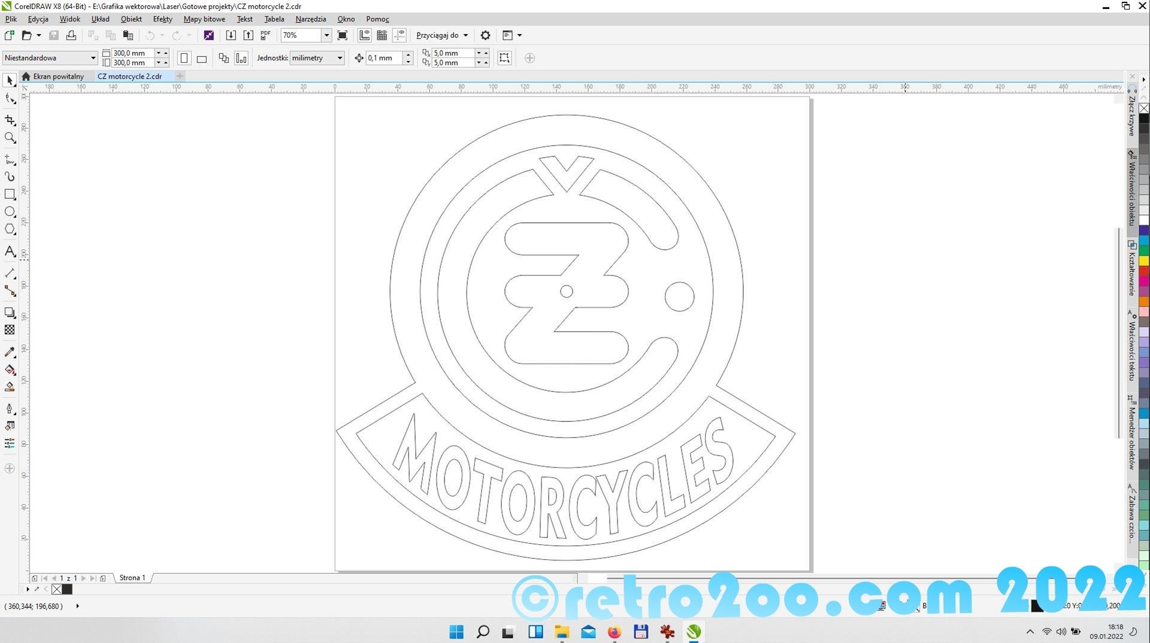Open the zoom level dropdown
1150x643 pixels.
(x=326, y=35)
